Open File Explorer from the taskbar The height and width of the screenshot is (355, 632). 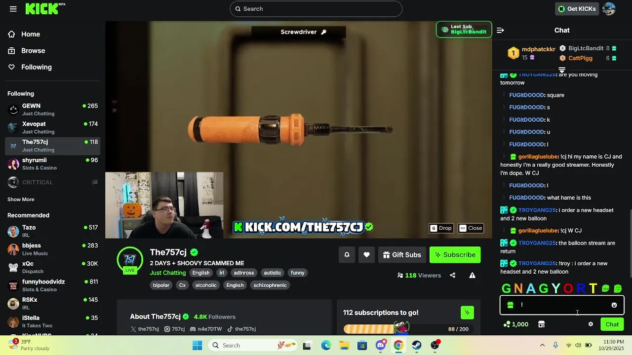(x=344, y=346)
